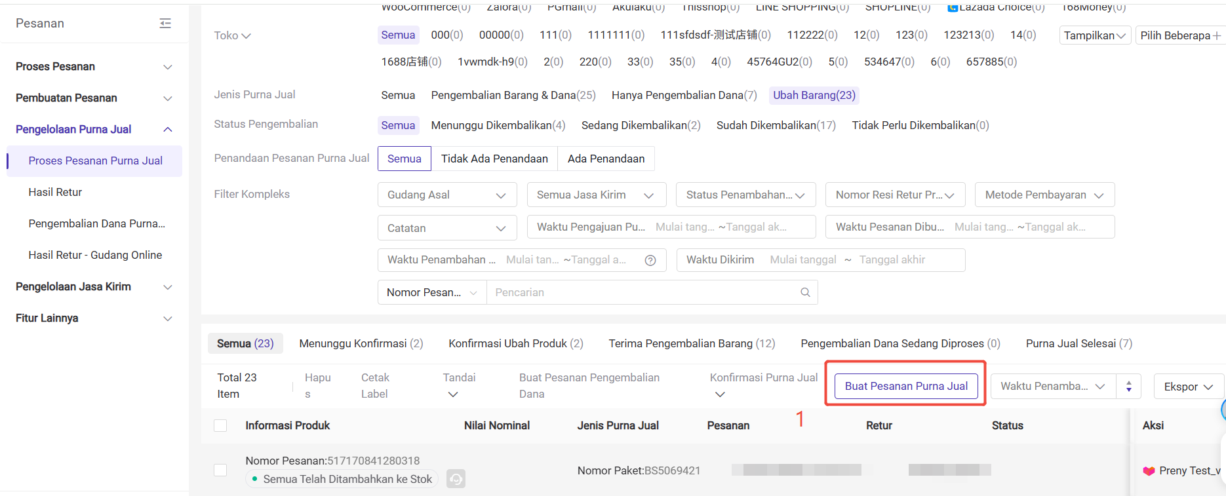Open the Gudang Asal dropdown
This screenshot has width=1226, height=496.
click(447, 195)
